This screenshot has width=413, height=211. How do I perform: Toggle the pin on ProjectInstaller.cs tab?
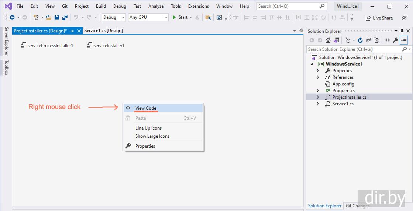pyautogui.click(x=72, y=31)
